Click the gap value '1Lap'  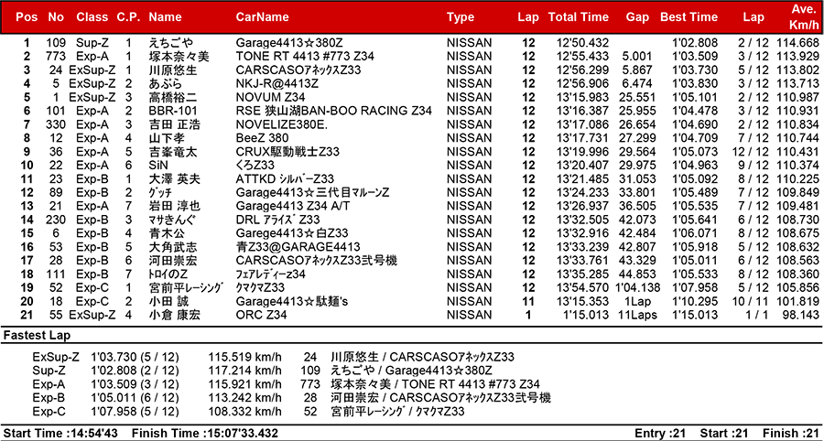[x=637, y=303]
